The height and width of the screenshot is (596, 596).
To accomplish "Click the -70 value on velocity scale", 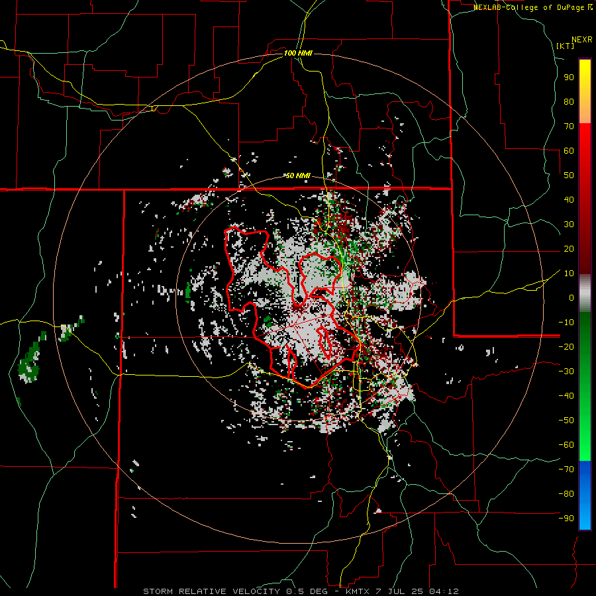I will 566,470.
